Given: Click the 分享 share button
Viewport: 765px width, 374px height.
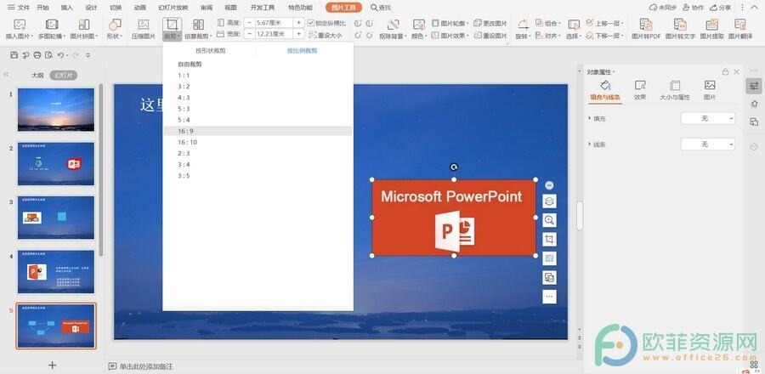Looking at the screenshot, I should point(721,8).
